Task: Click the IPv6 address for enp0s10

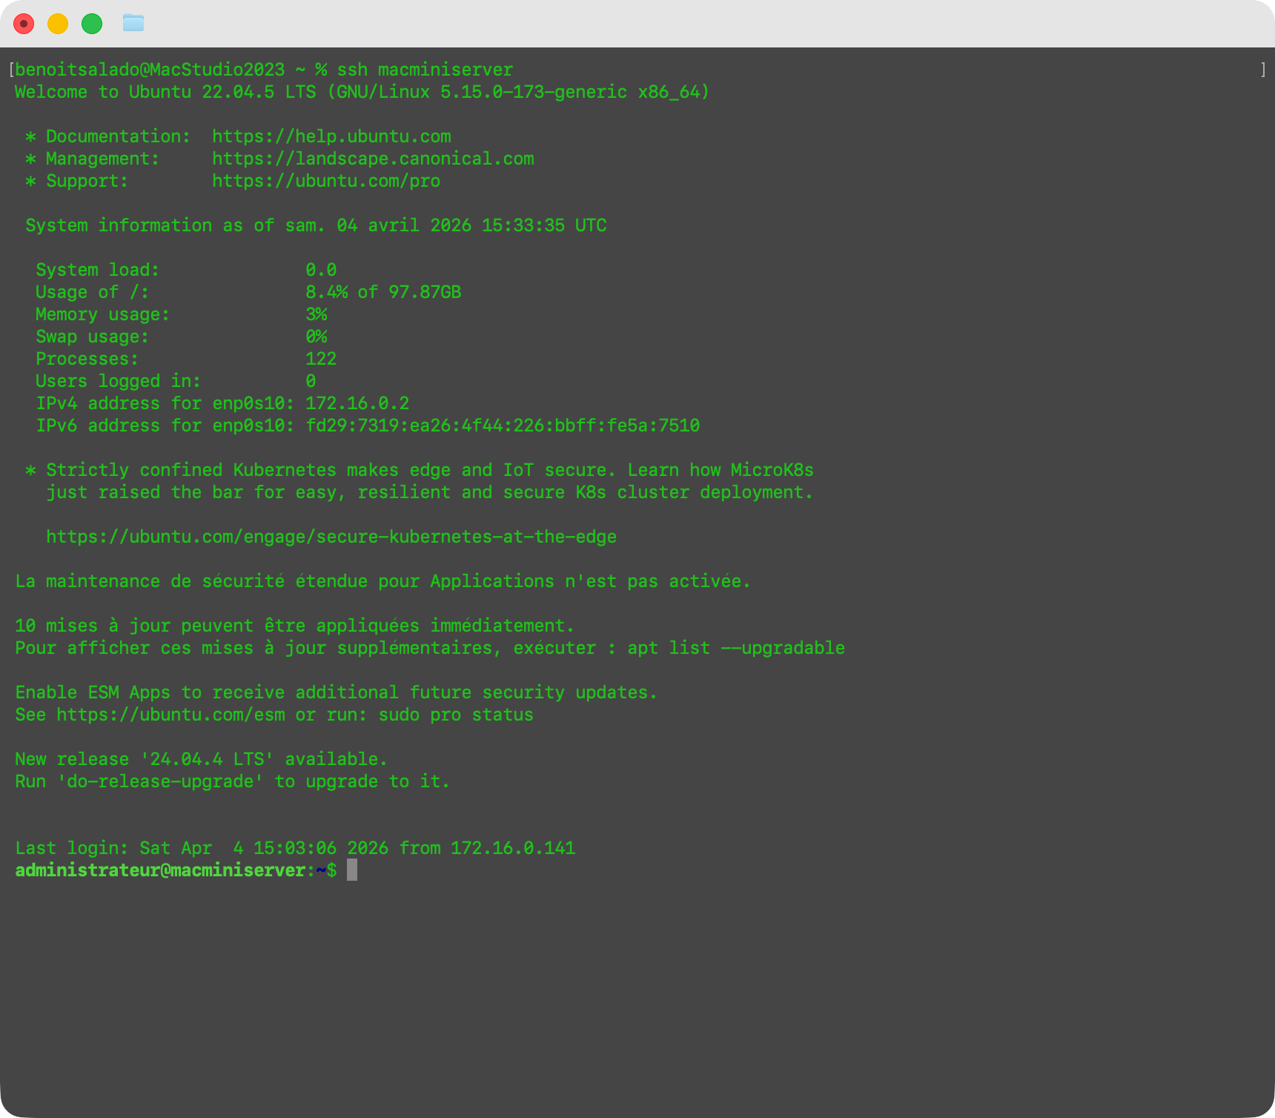Action: 503,426
